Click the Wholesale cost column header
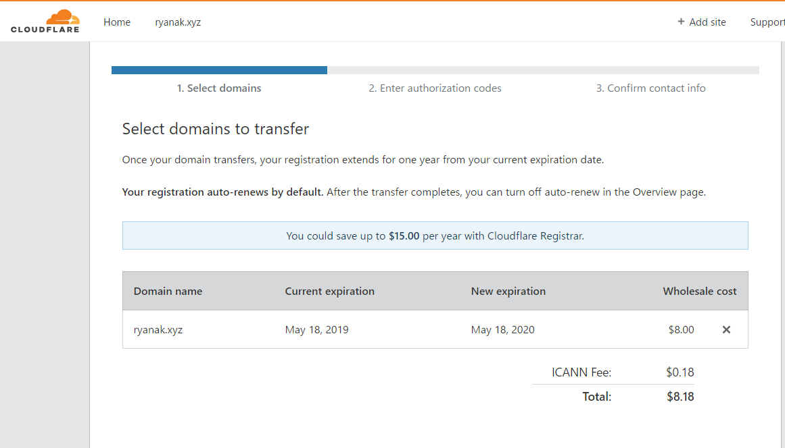785x448 pixels. (699, 291)
